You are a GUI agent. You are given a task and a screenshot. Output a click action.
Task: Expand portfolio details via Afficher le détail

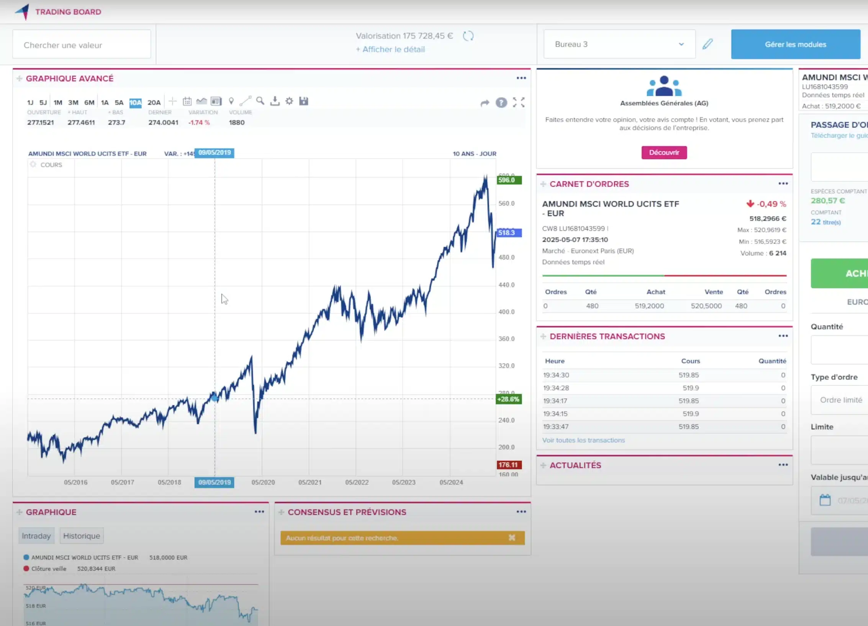pyautogui.click(x=390, y=49)
